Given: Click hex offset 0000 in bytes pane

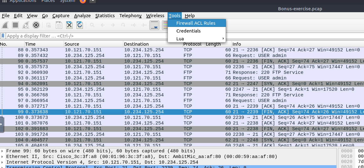Looking at the screenshot, I should tap(347, 151).
